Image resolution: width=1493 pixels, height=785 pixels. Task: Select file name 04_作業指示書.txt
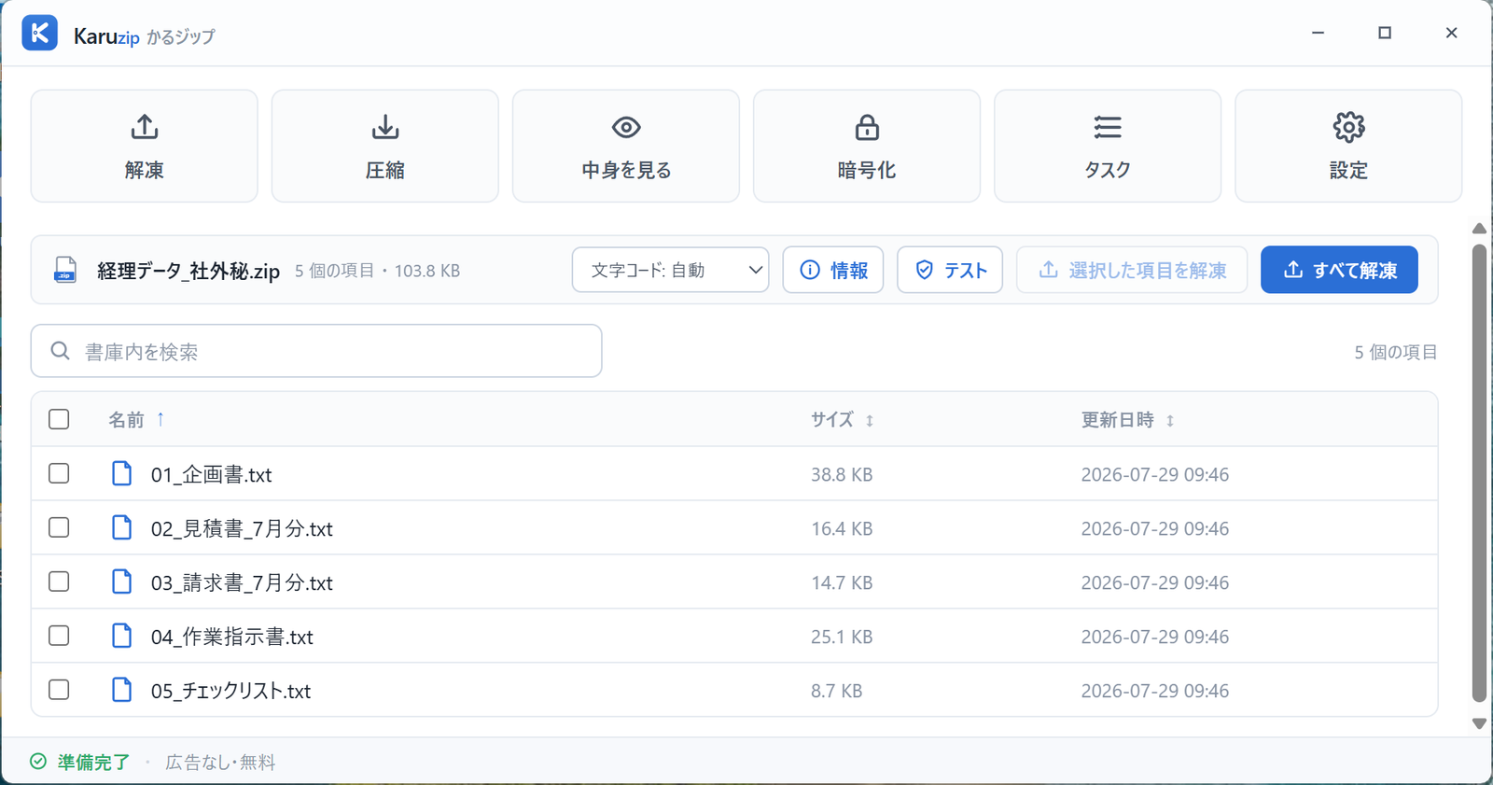click(x=232, y=637)
